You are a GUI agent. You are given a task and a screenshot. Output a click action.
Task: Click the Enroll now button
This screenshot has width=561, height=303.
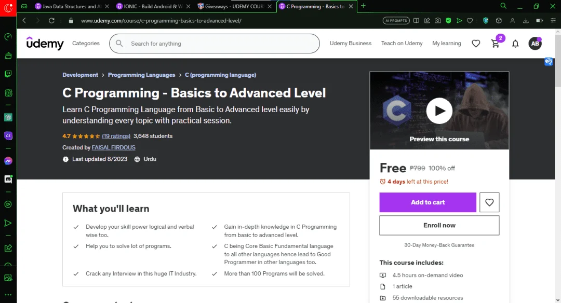coord(439,225)
